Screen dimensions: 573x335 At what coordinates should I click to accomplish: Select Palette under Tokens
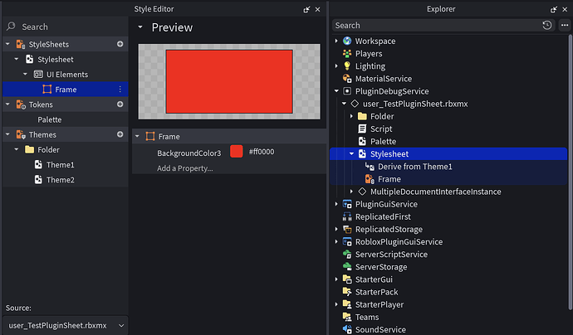49,119
